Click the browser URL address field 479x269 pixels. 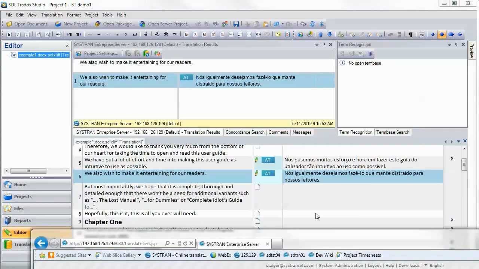[x=113, y=243]
